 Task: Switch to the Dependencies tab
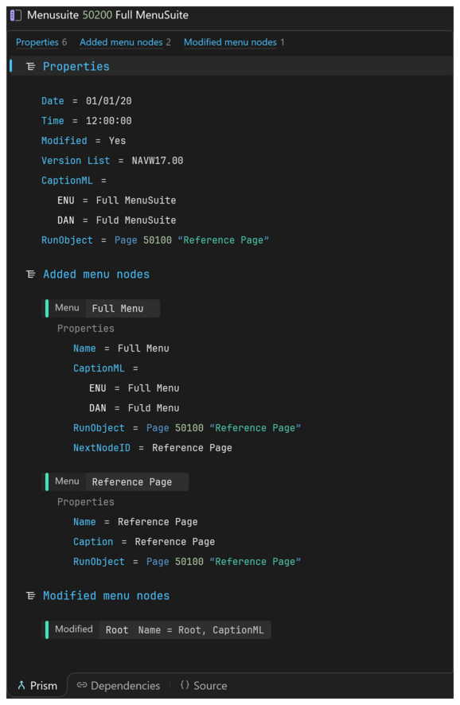pos(119,686)
